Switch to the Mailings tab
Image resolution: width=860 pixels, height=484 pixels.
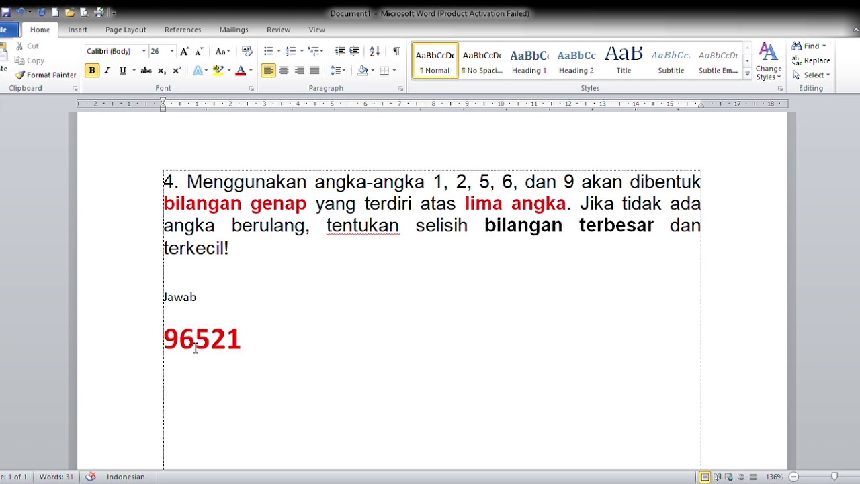pyautogui.click(x=234, y=30)
